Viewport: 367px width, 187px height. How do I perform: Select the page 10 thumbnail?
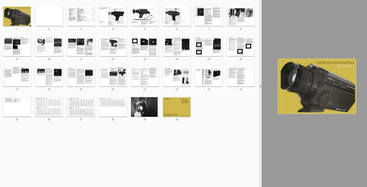[x=49, y=46]
